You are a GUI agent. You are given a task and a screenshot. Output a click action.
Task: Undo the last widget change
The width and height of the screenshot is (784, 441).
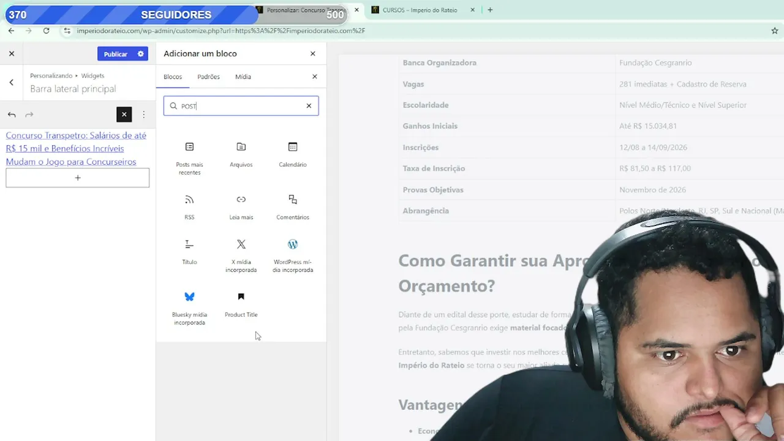click(x=12, y=115)
